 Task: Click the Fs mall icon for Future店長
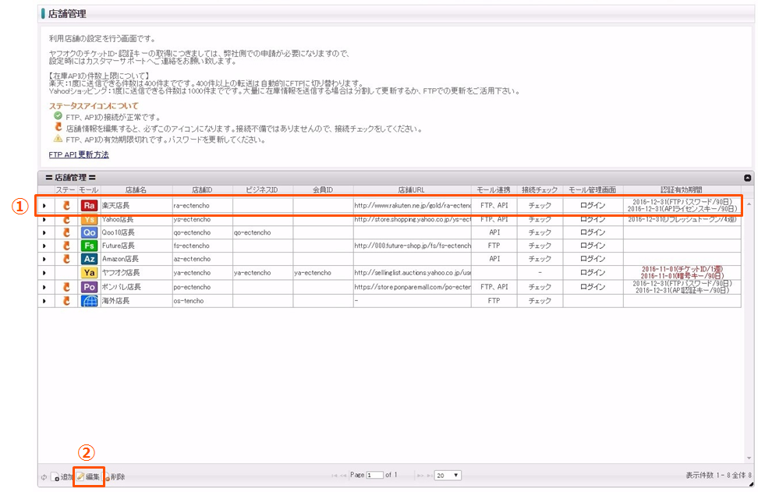coord(89,246)
